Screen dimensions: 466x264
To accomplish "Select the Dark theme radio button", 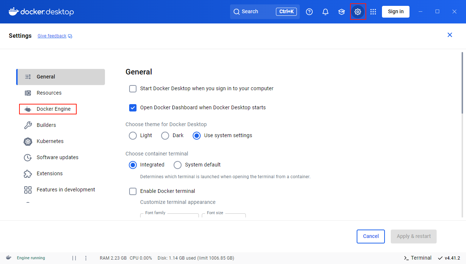I will [165, 136].
